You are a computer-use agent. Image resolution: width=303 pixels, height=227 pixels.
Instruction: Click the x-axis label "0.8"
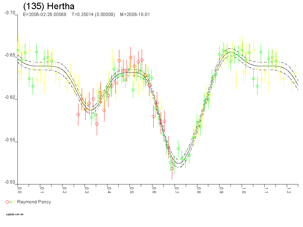click(199, 190)
